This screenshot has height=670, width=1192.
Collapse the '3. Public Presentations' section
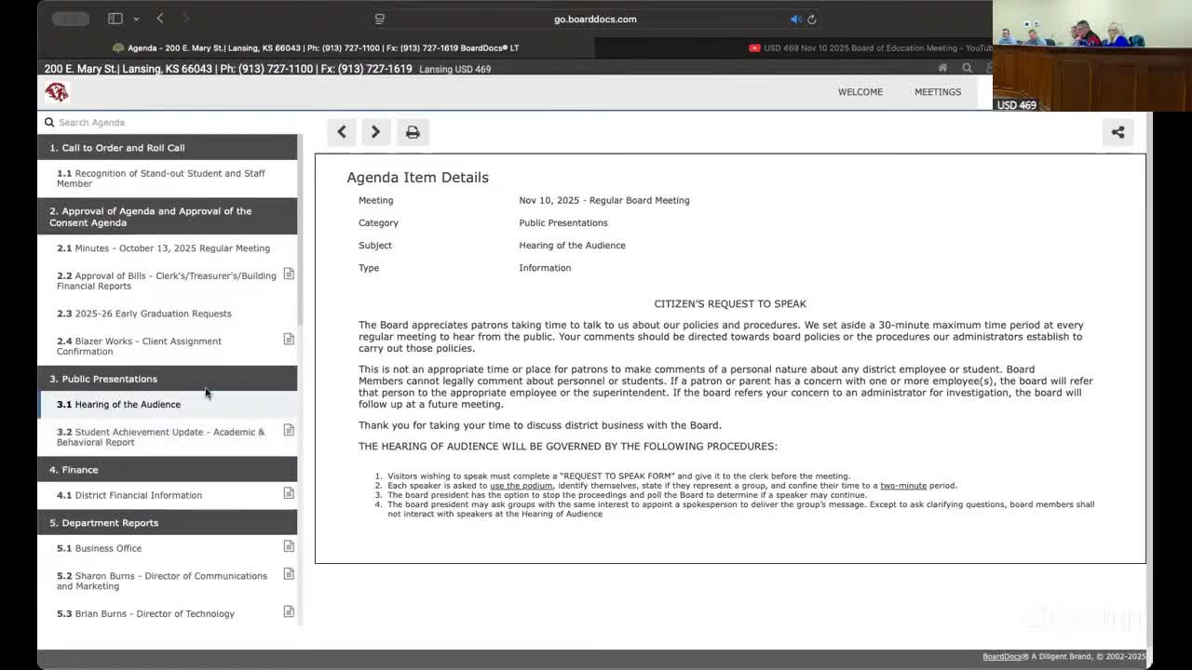[168, 379]
